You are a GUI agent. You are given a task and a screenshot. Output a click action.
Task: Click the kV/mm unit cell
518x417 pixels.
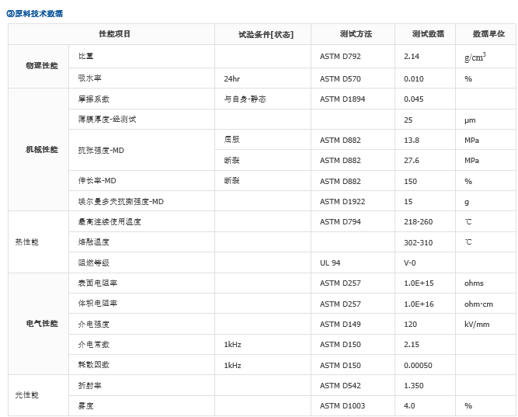click(x=476, y=323)
